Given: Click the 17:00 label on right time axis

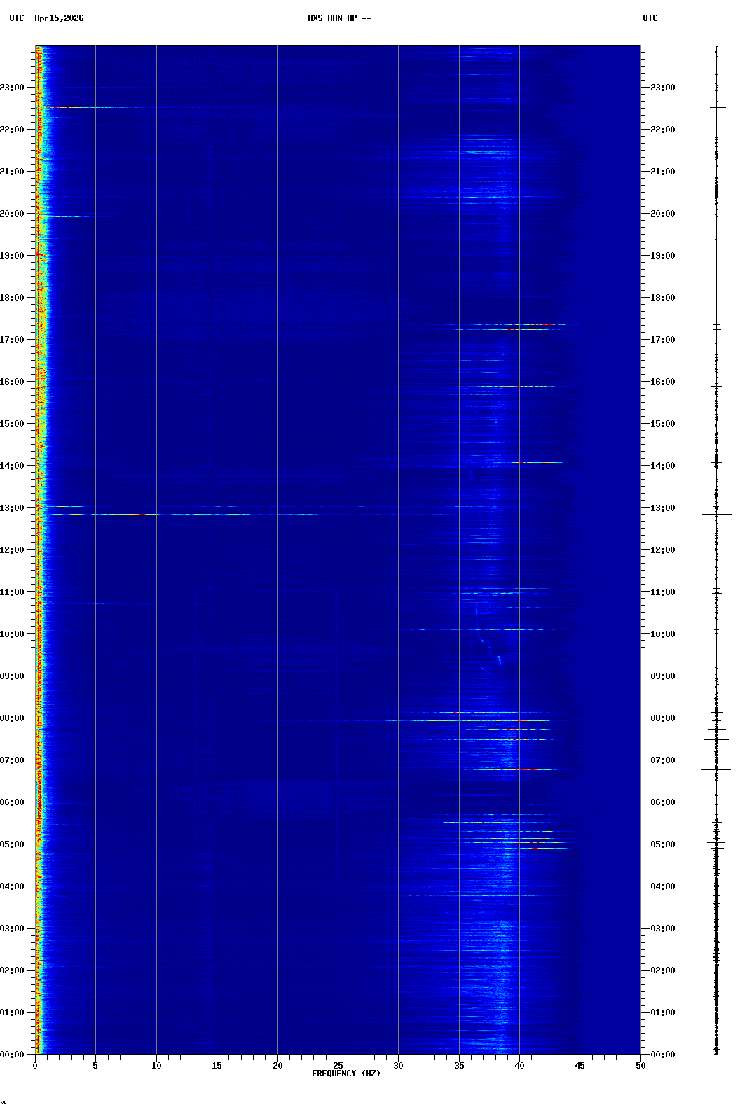Looking at the screenshot, I should 662,340.
